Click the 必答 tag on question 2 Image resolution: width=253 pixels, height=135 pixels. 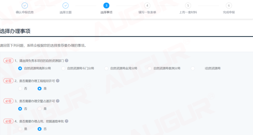click(8, 81)
